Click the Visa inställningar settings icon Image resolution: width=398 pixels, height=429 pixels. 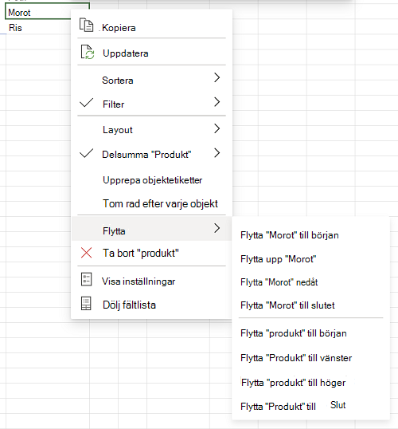86,279
